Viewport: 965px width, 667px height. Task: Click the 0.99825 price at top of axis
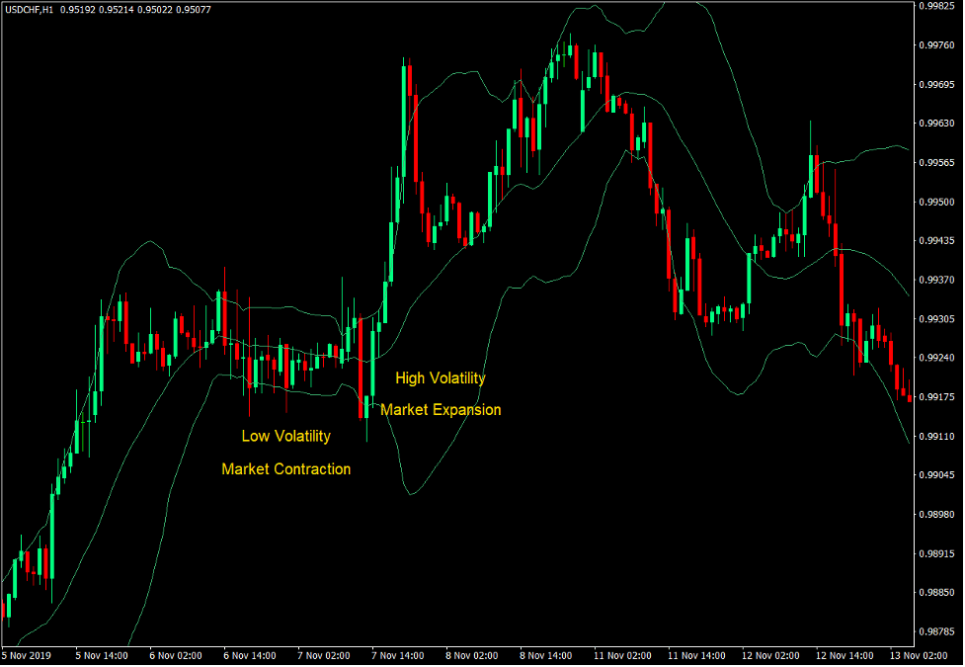[x=936, y=8]
